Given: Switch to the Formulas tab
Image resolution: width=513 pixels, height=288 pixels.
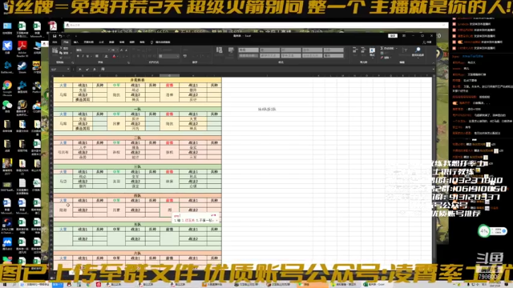Looking at the screenshot, I should pyautogui.click(x=102, y=42).
